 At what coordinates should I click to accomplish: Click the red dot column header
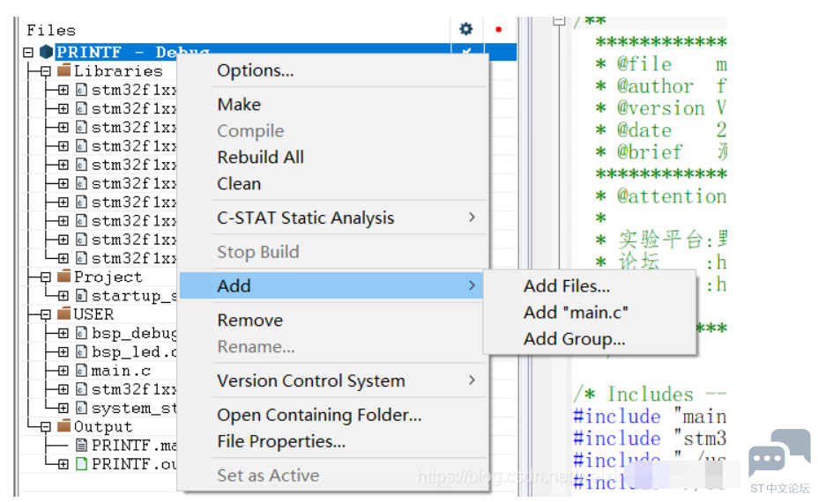point(498,29)
